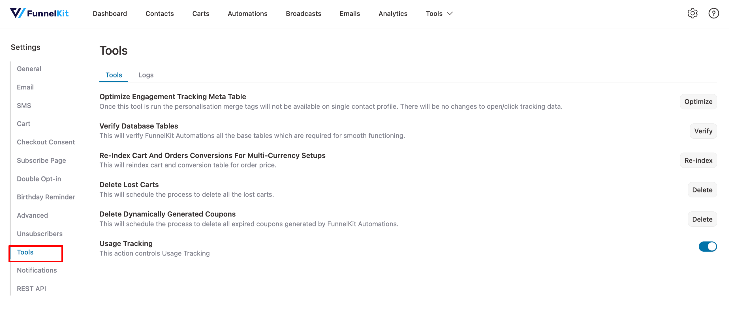
Task: Go to Analytics in the top menu
Action: 393,14
